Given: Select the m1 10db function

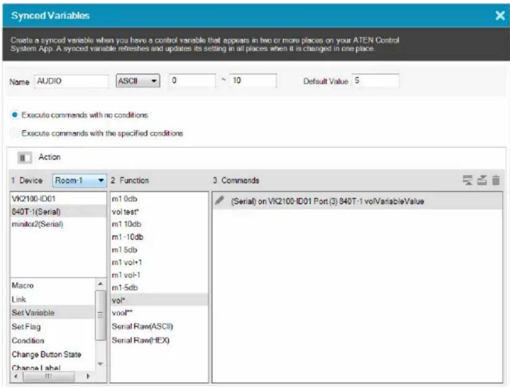Looking at the screenshot, I should (159, 224).
